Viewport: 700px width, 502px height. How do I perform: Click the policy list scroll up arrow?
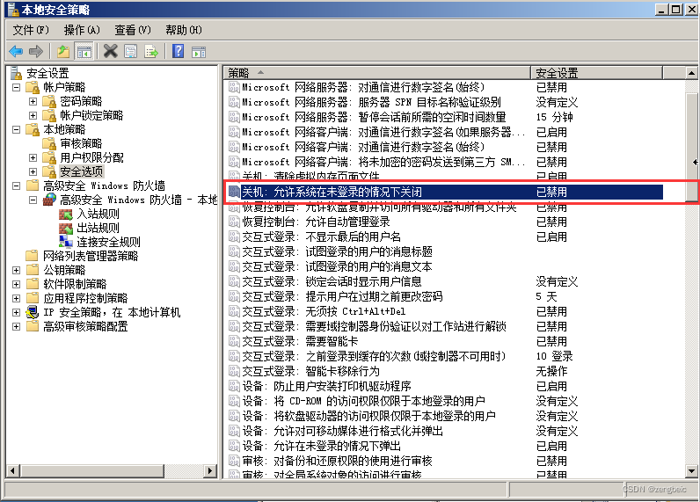[x=691, y=73]
